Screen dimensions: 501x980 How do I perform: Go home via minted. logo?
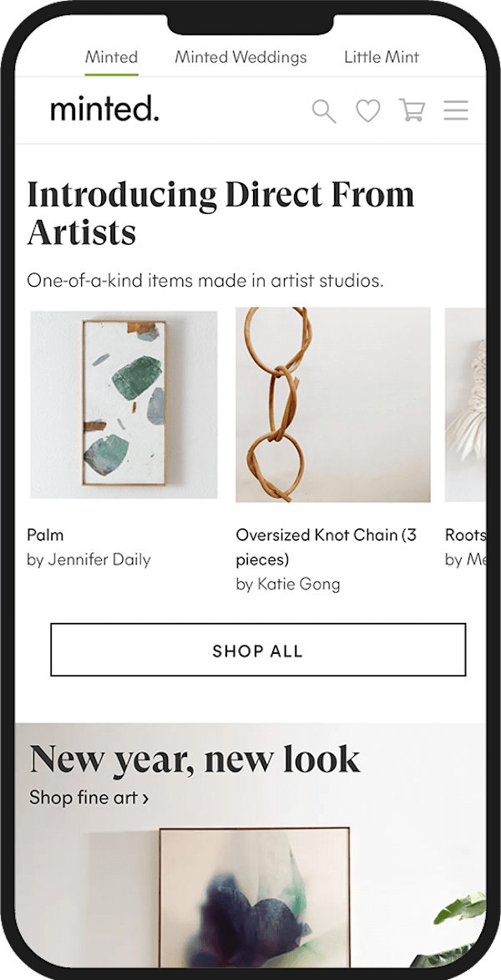tap(104, 110)
